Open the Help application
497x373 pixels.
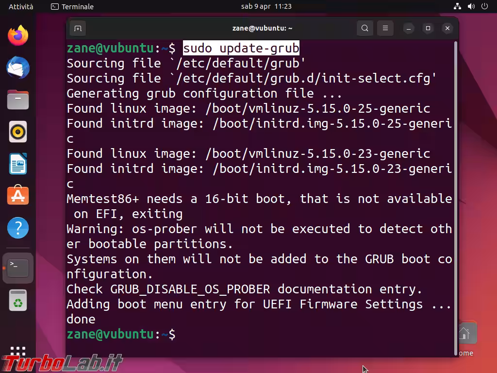pyautogui.click(x=18, y=228)
